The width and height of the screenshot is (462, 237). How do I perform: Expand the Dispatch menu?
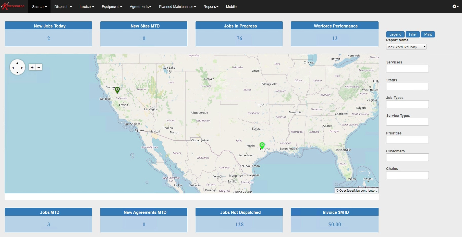click(x=63, y=7)
